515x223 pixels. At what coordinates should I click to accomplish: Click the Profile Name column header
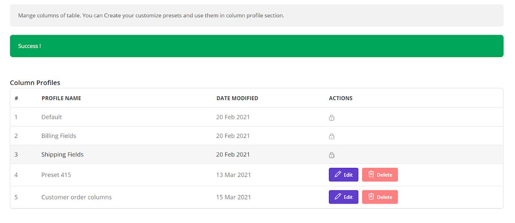click(61, 98)
